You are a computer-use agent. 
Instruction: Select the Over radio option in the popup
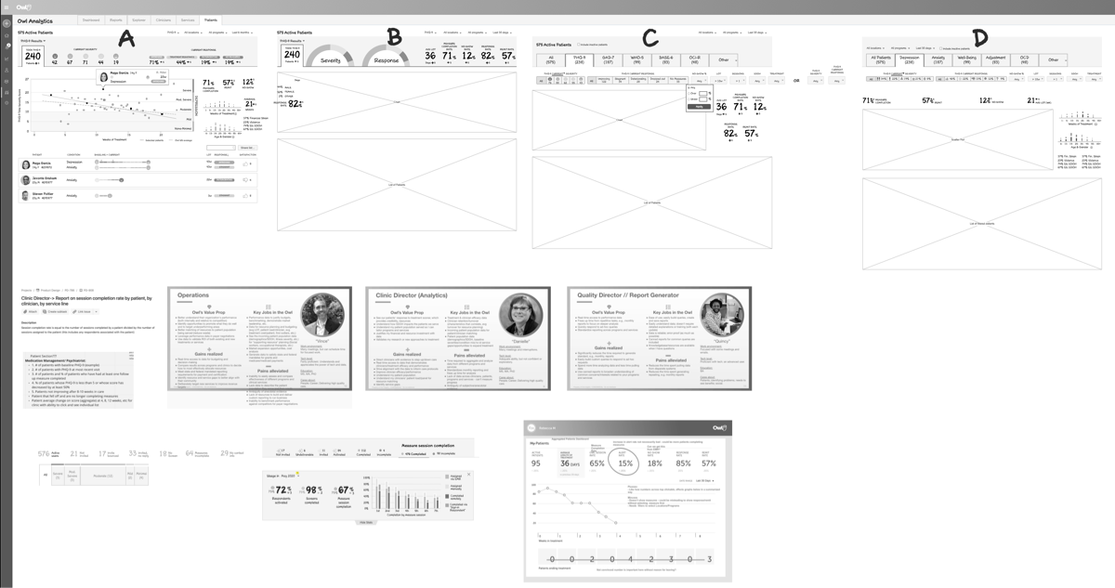click(x=689, y=93)
